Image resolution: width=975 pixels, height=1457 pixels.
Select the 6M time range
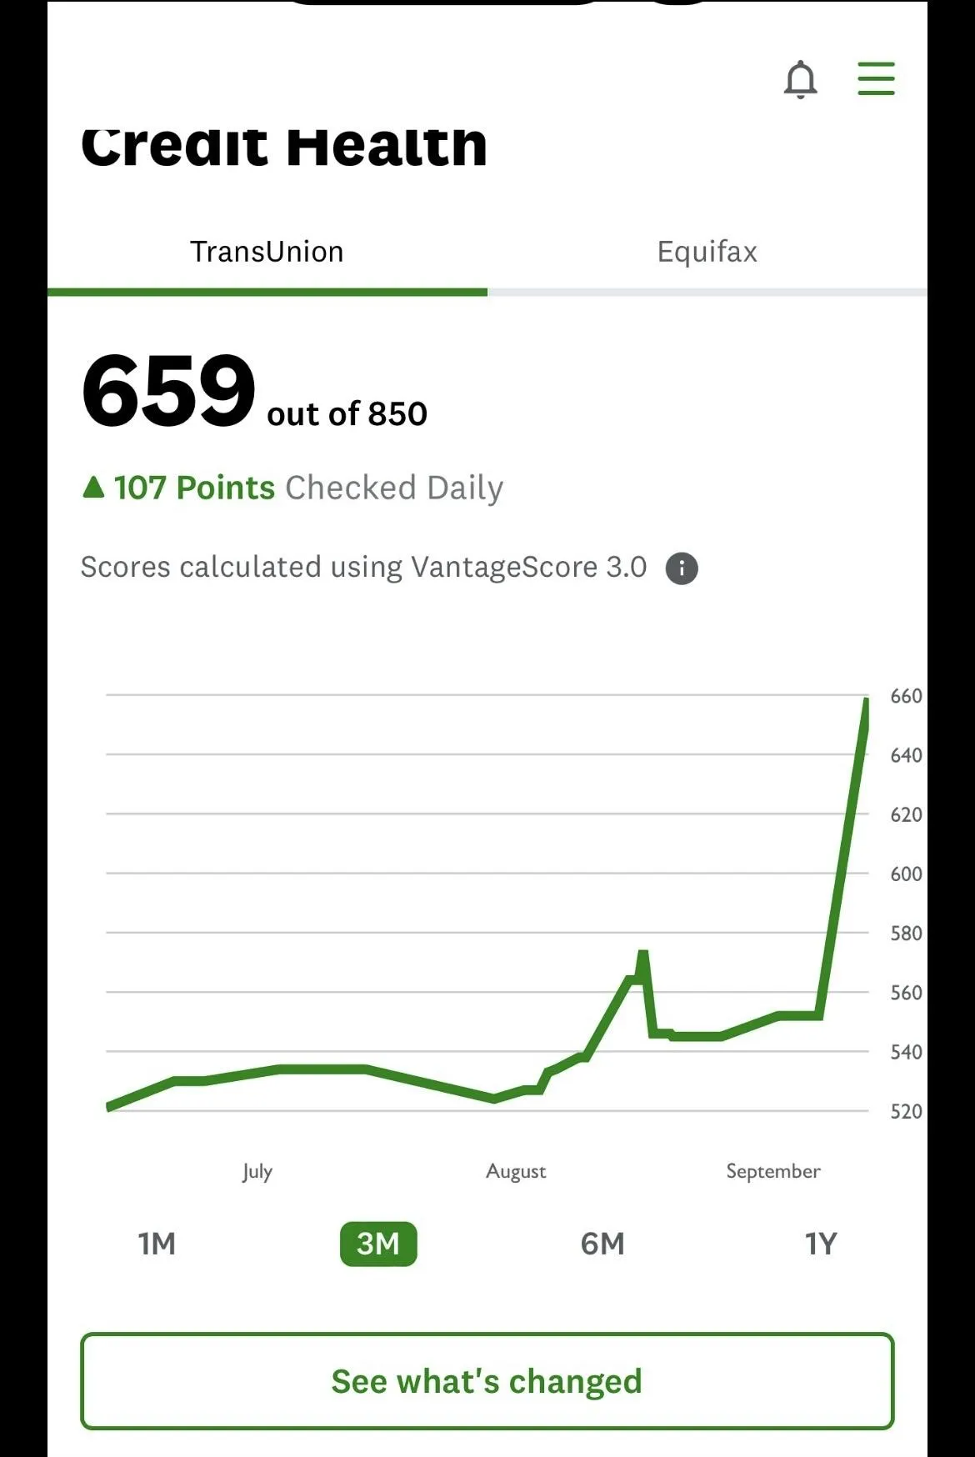click(x=602, y=1244)
